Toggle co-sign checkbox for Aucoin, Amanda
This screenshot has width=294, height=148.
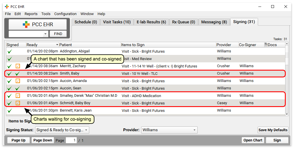(x=18, y=81)
